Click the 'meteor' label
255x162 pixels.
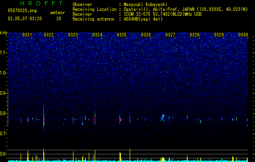pos(58,13)
